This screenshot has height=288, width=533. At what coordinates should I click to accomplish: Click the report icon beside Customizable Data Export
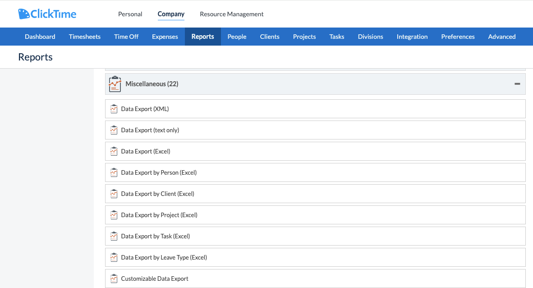(114, 279)
